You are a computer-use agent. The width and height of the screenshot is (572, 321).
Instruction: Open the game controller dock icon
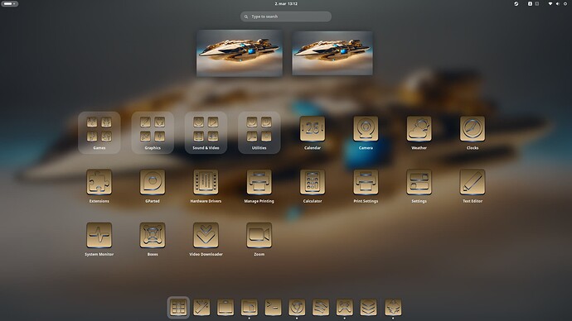344,308
